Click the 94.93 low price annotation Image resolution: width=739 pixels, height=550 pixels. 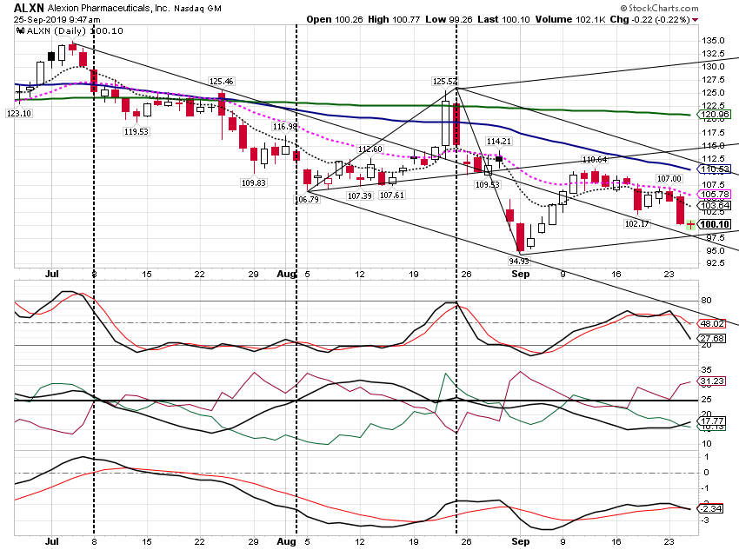click(x=519, y=261)
